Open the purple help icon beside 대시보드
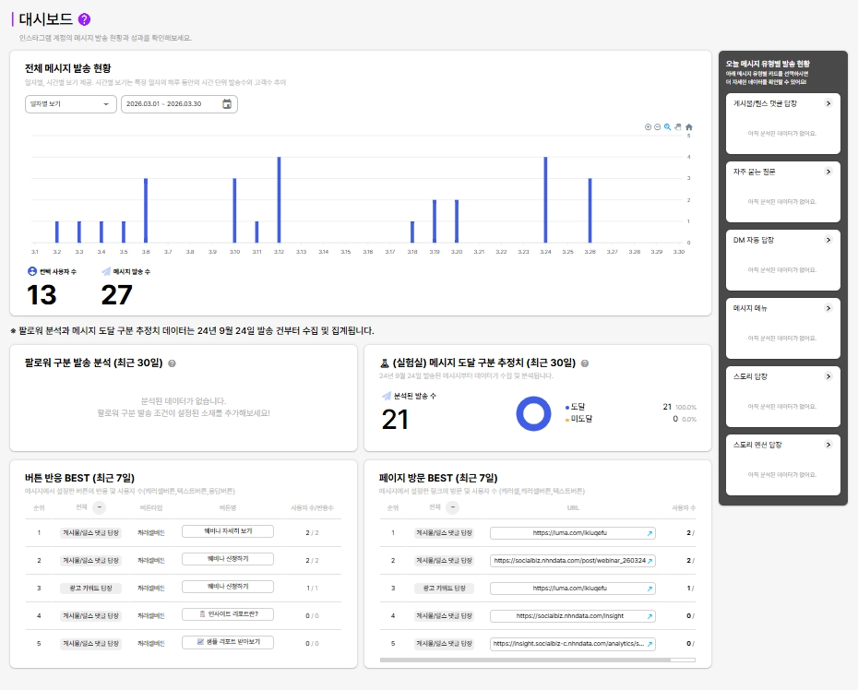The height and width of the screenshot is (690, 858). [x=84, y=19]
